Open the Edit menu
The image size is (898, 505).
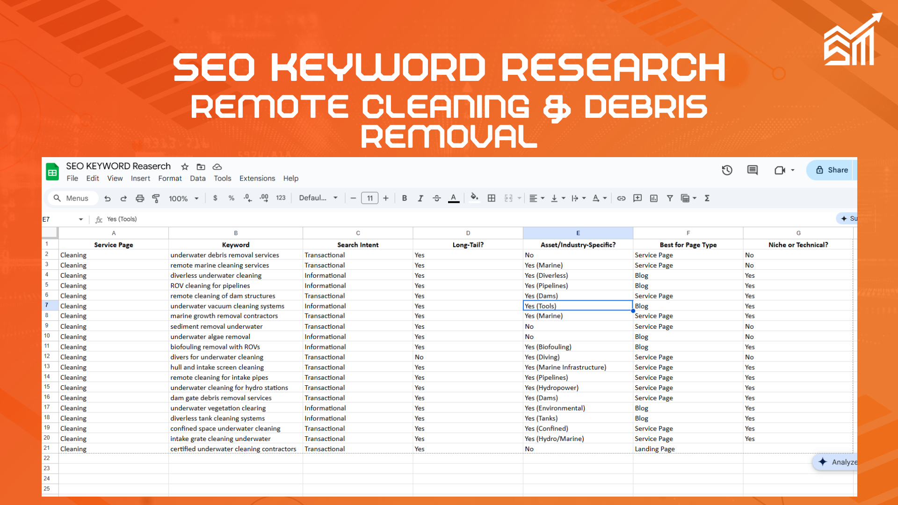[x=93, y=179]
